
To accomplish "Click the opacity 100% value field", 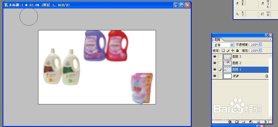I will tap(254, 44).
